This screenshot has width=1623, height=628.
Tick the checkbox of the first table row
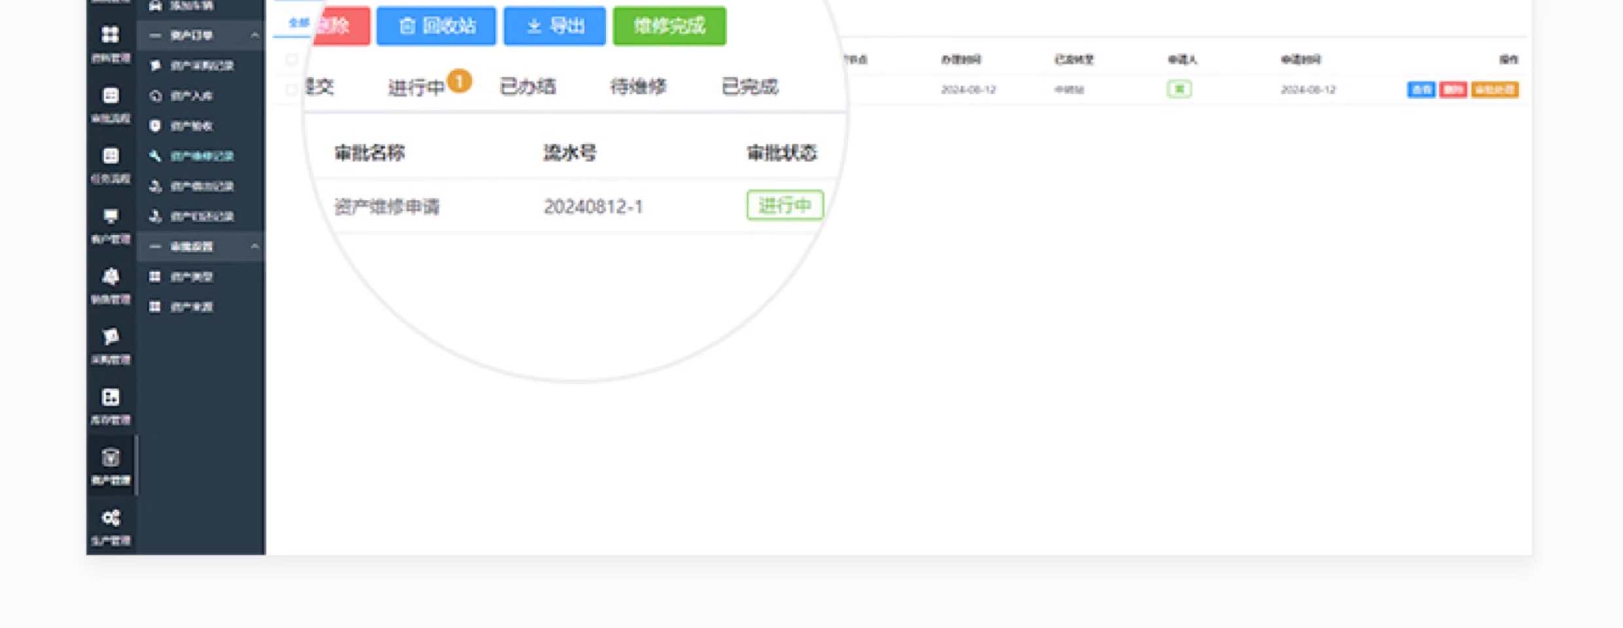click(x=292, y=90)
